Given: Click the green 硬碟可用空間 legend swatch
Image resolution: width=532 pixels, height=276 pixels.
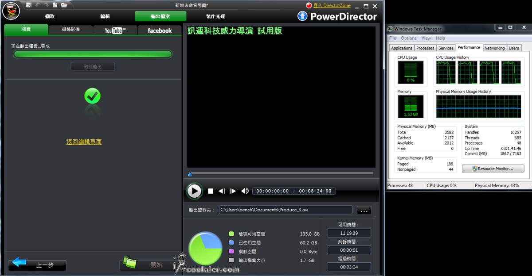Looking at the screenshot, I should [231, 234].
